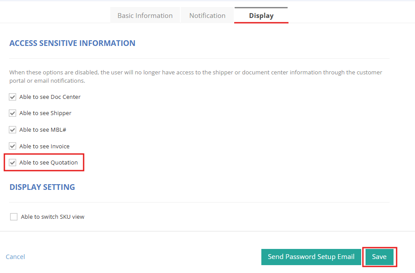Disable the Able to see Doc Center checkbox

click(x=13, y=97)
